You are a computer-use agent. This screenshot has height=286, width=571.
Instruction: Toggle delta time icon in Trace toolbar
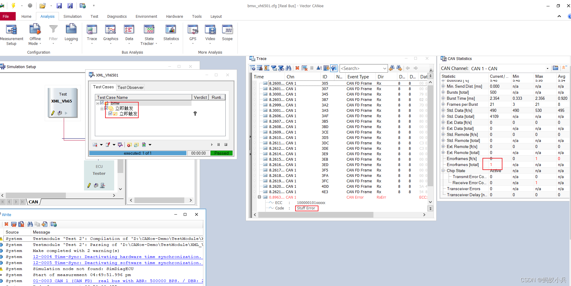tap(319, 68)
